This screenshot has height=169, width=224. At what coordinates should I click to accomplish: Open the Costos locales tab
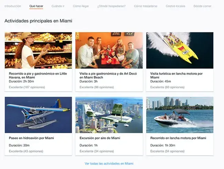[175, 6]
